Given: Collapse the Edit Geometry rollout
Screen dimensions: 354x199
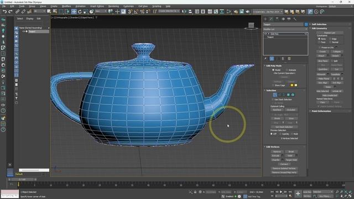Looking at the screenshot, I should point(319,28).
